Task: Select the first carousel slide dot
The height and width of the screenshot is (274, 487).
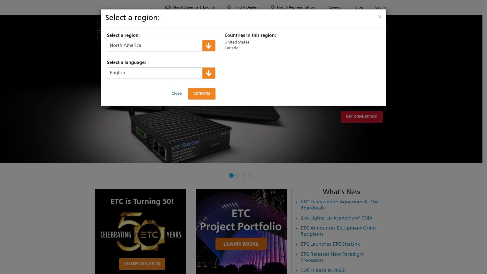Action: coord(231,176)
